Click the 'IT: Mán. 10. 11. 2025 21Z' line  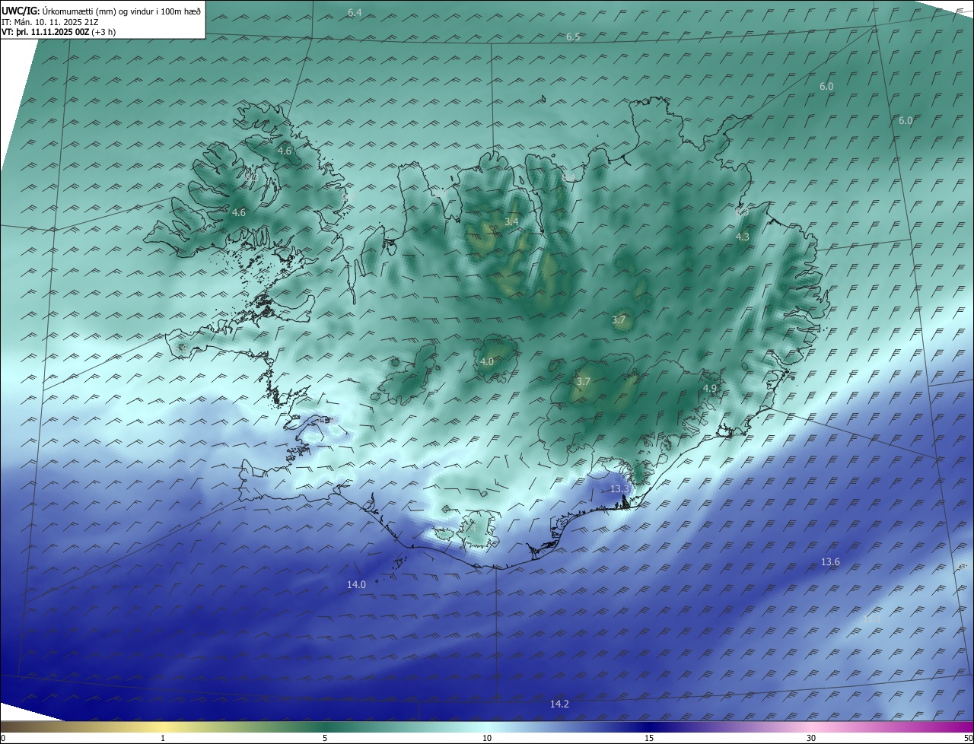(x=50, y=23)
